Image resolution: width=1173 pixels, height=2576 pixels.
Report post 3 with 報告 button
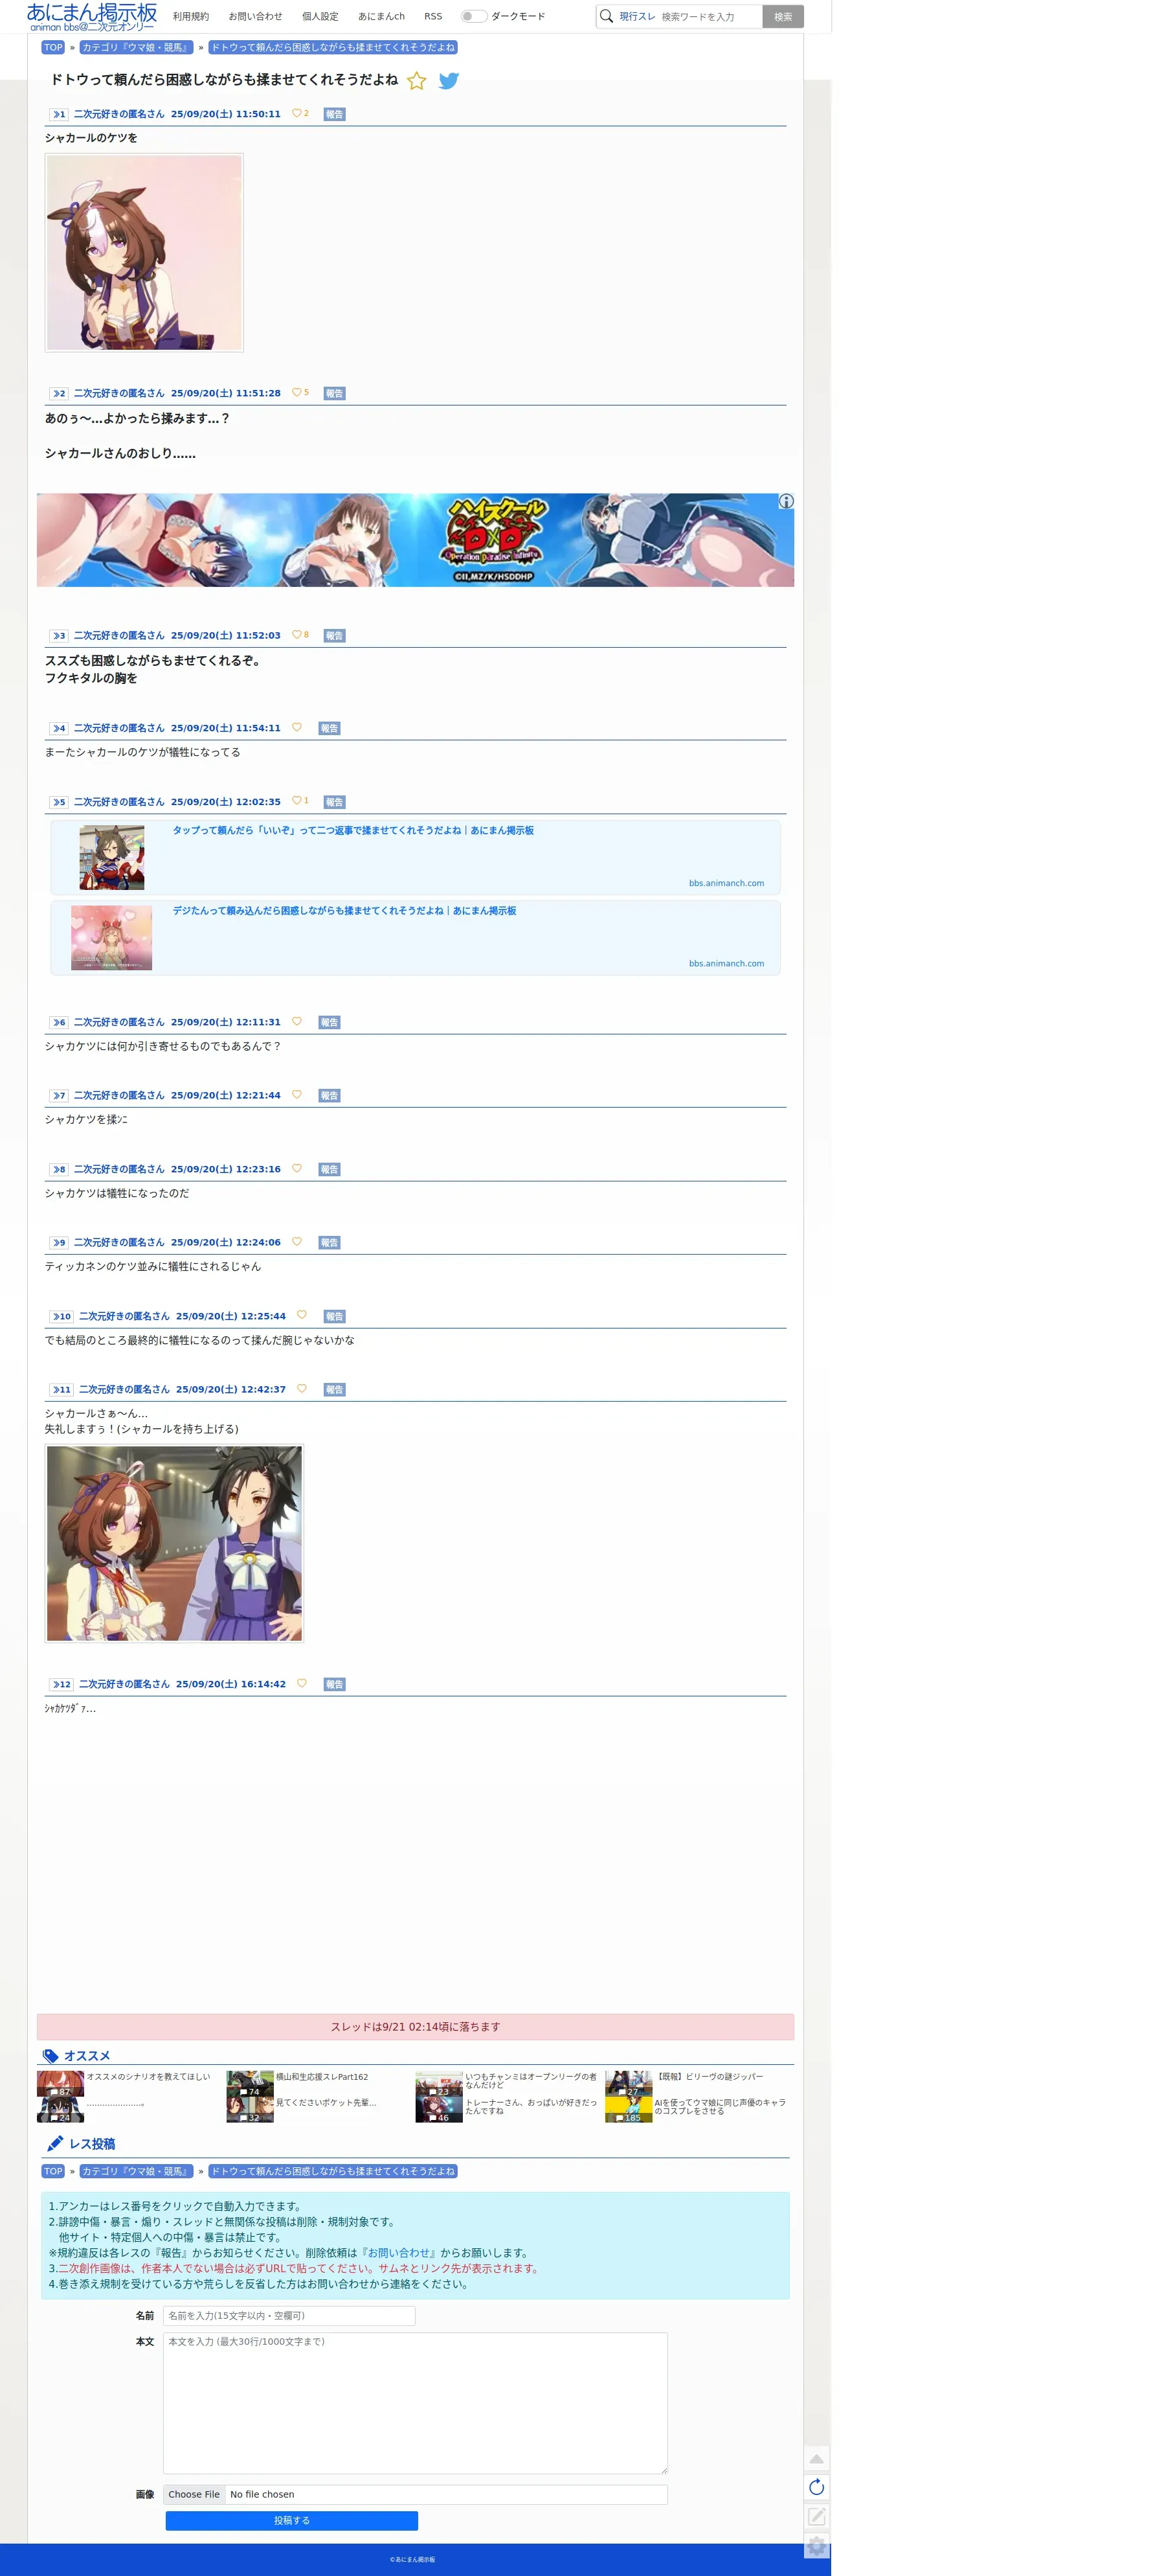(x=335, y=636)
